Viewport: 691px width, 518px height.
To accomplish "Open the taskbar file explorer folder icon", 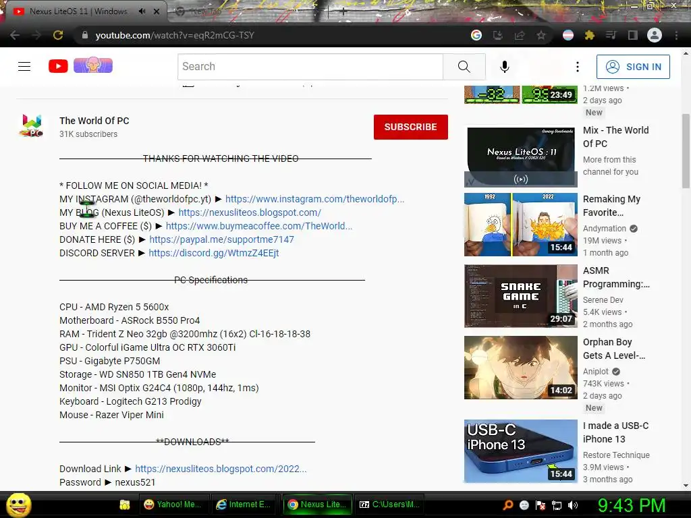I will (x=125, y=505).
